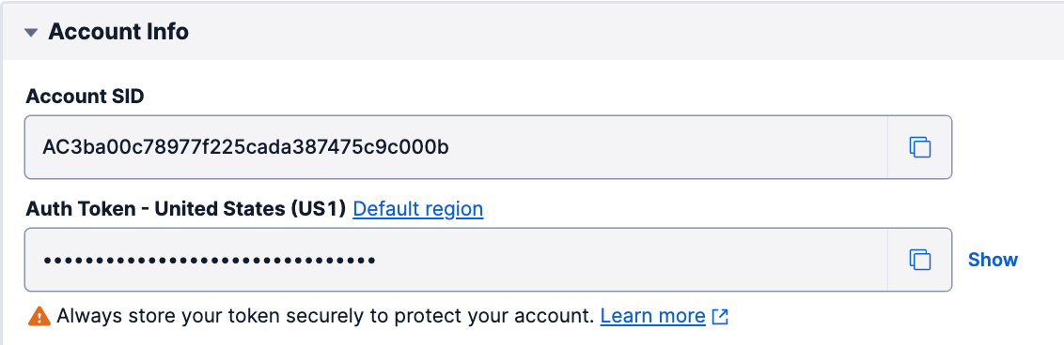
Task: Copy the Auth Token to clipboard
Action: [919, 260]
